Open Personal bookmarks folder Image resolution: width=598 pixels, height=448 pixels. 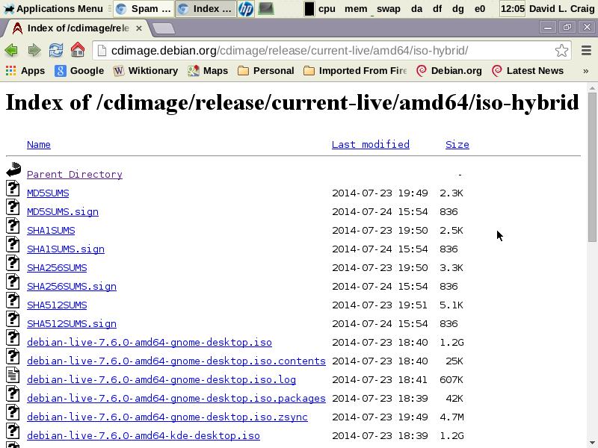(x=265, y=71)
